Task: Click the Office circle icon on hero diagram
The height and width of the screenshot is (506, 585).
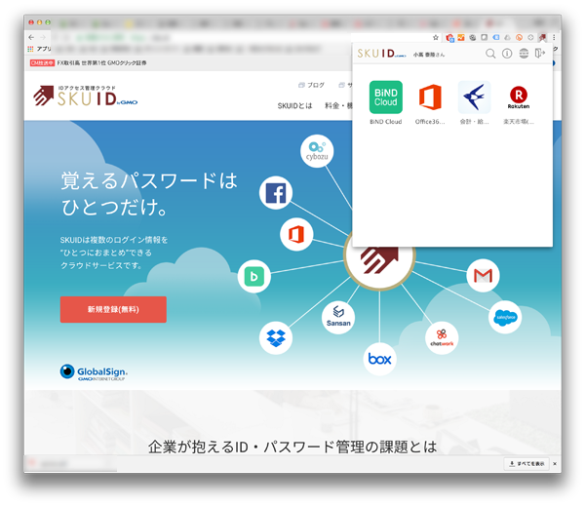Action: click(x=296, y=234)
